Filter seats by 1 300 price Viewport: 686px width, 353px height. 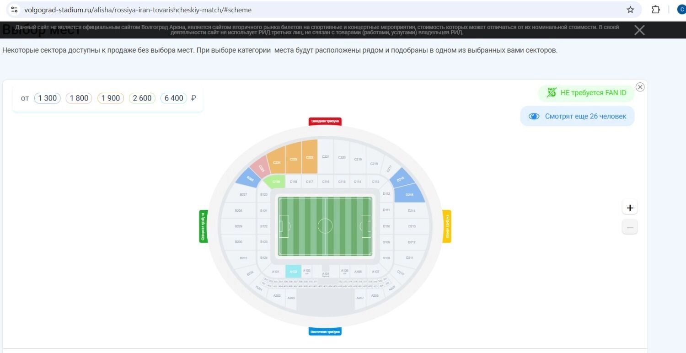(x=48, y=98)
